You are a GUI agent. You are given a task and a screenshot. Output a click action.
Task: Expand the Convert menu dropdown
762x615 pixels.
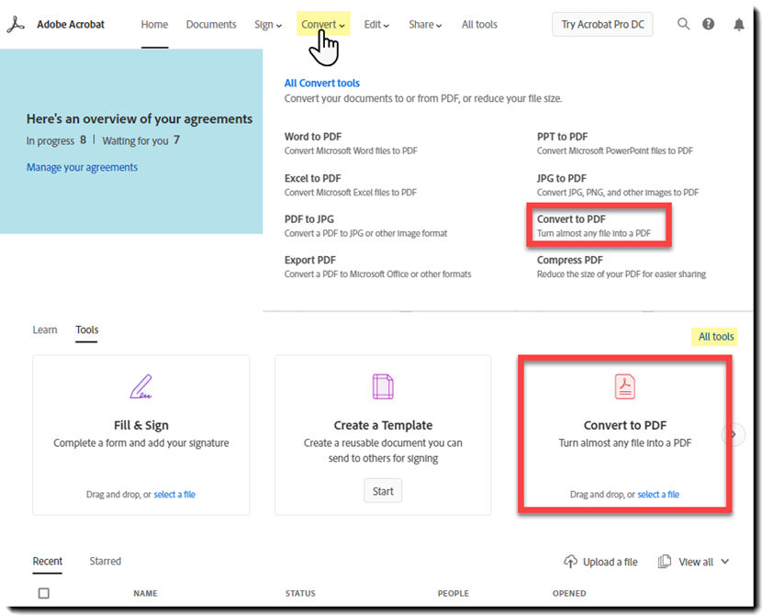pos(323,24)
